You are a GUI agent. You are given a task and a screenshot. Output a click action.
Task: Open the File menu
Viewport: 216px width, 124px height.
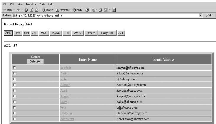[5, 4]
